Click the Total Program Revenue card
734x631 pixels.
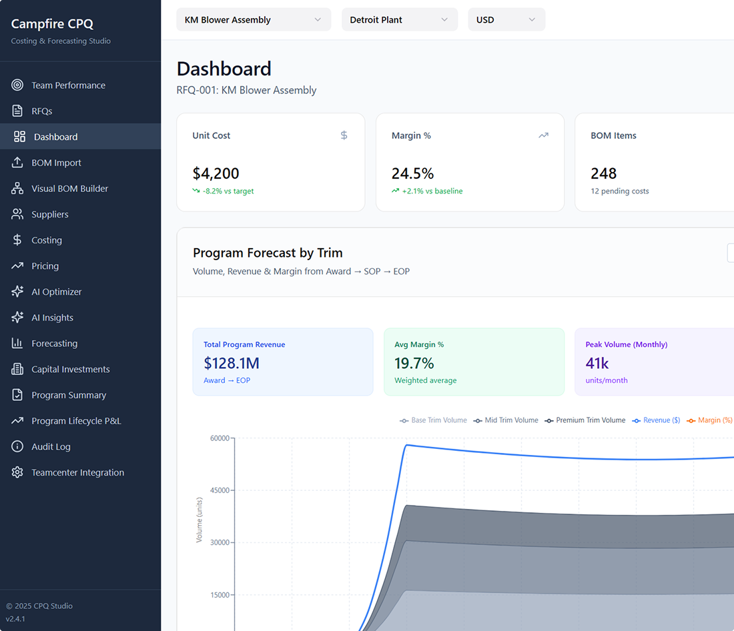coord(283,362)
